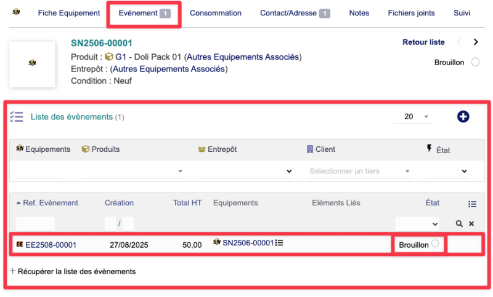Click the Brouillon status circle in event row
This screenshot has width=493, height=297.
coord(435,244)
